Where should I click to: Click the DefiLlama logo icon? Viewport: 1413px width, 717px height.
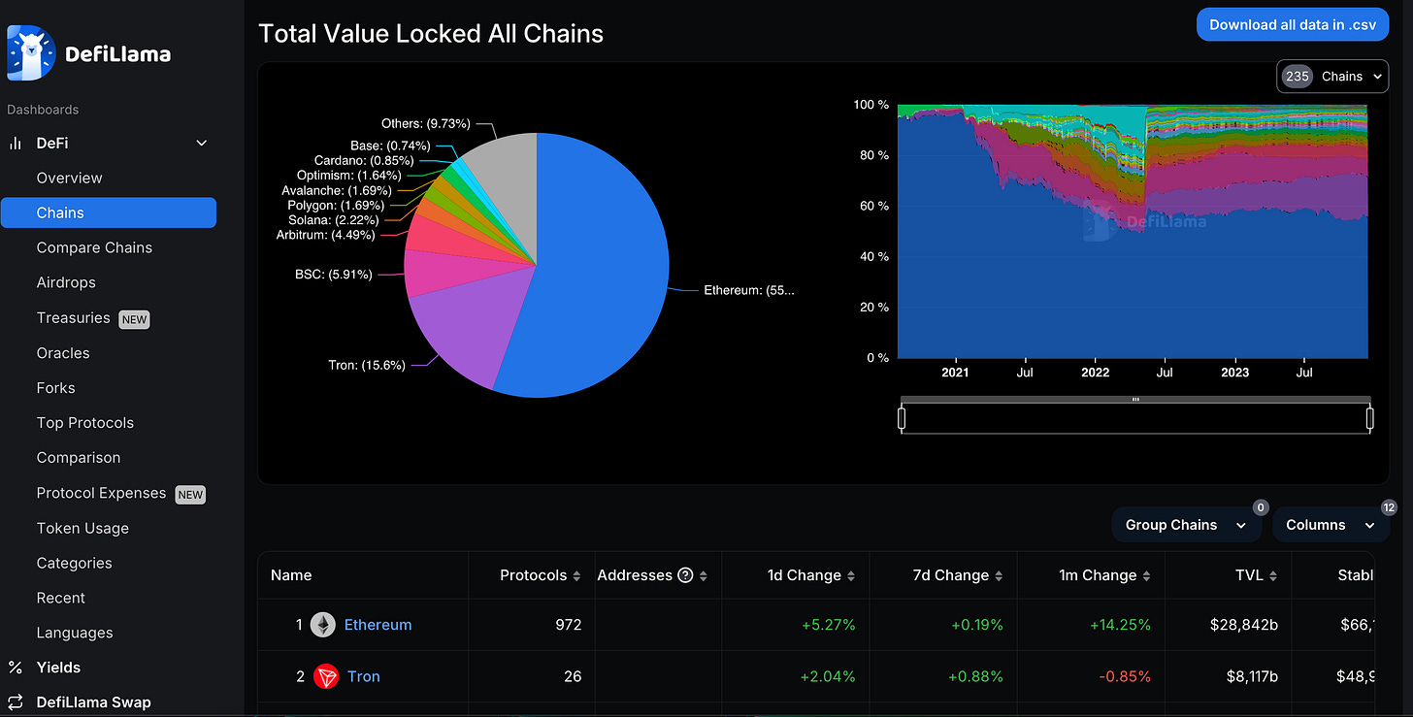31,52
